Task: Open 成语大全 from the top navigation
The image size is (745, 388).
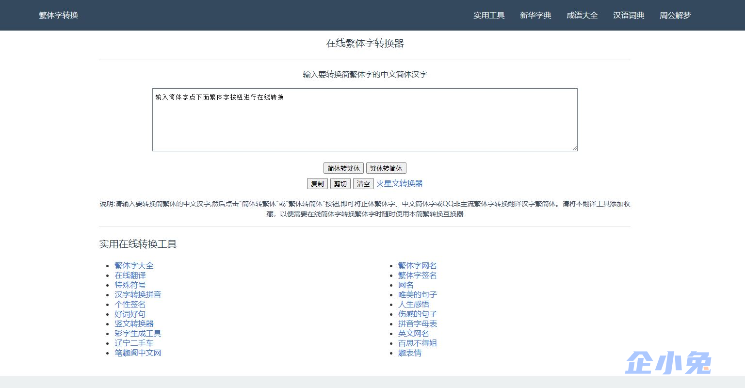Action: pyautogui.click(x=582, y=15)
